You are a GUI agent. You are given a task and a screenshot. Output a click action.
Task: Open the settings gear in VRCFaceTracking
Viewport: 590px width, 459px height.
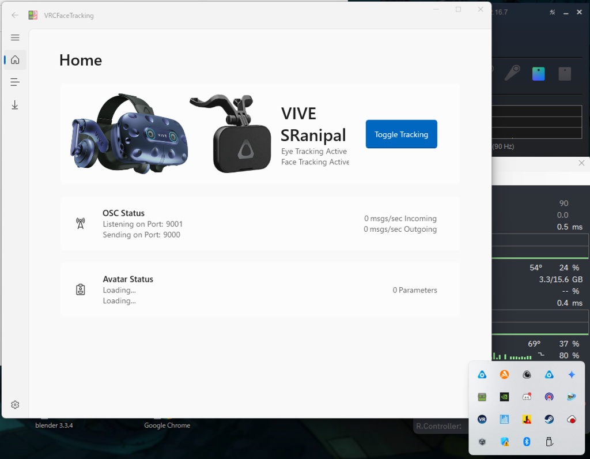coord(15,404)
